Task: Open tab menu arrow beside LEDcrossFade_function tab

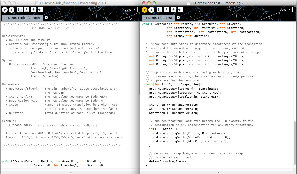Action: (x=46, y=18)
